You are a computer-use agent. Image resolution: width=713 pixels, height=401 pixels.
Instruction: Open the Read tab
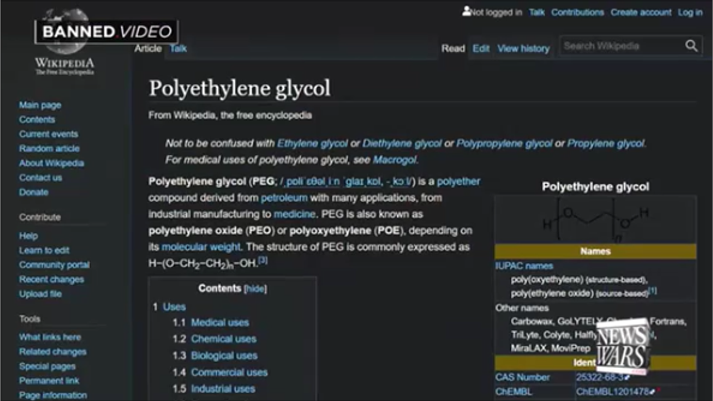[x=453, y=48]
